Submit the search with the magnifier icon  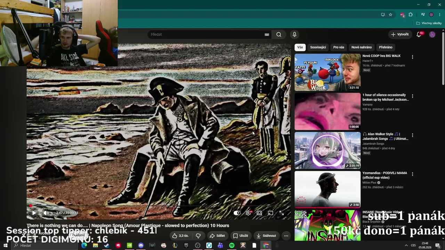(279, 34)
